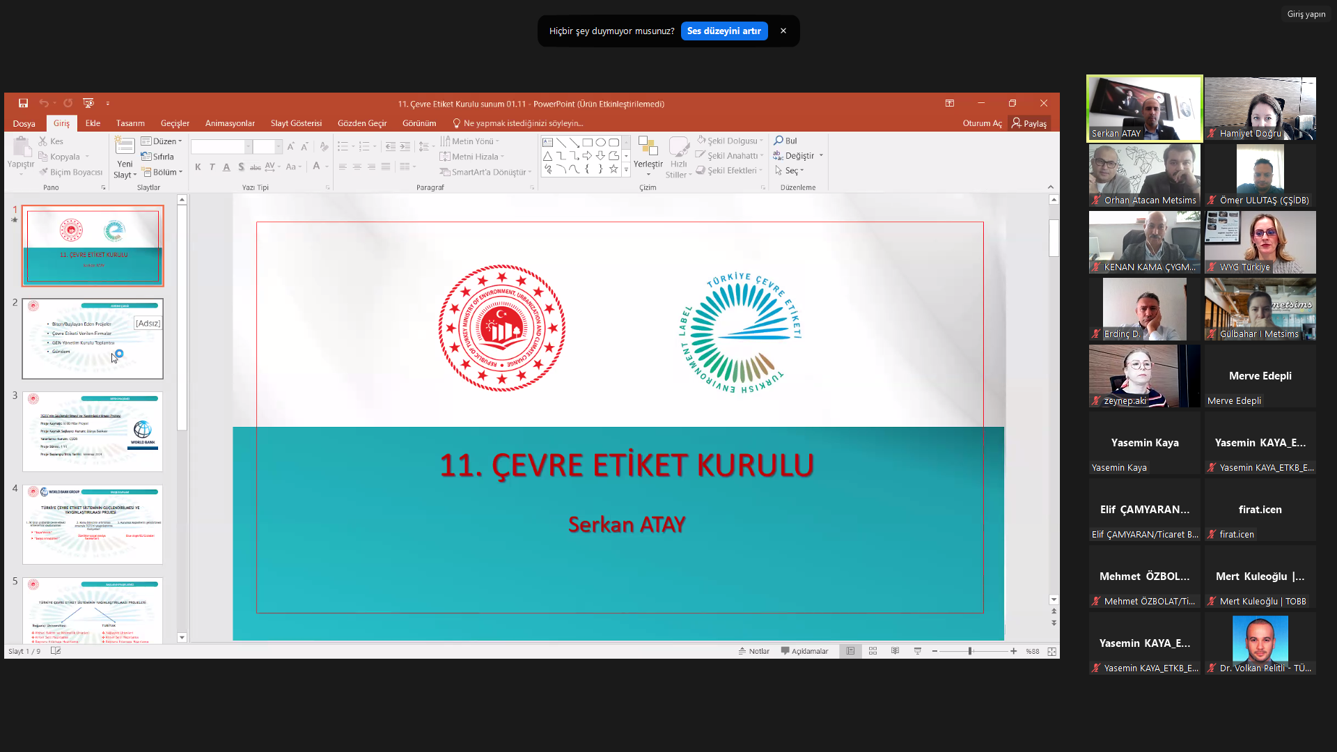
Task: Select slide 4 thumbnail in panel
Action: [93, 524]
